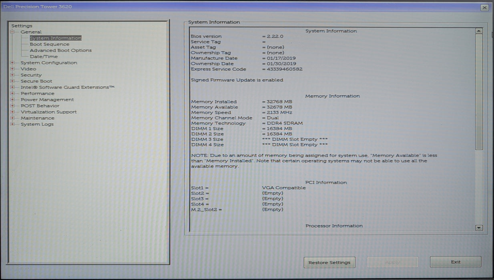494x280 pixels.
Task: Click the Memory Information heading
Action: click(332, 96)
